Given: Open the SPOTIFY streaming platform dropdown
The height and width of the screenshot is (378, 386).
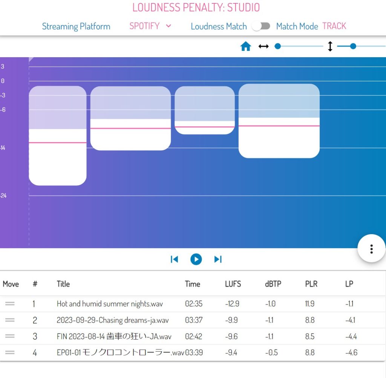Looking at the screenshot, I should 145,26.
